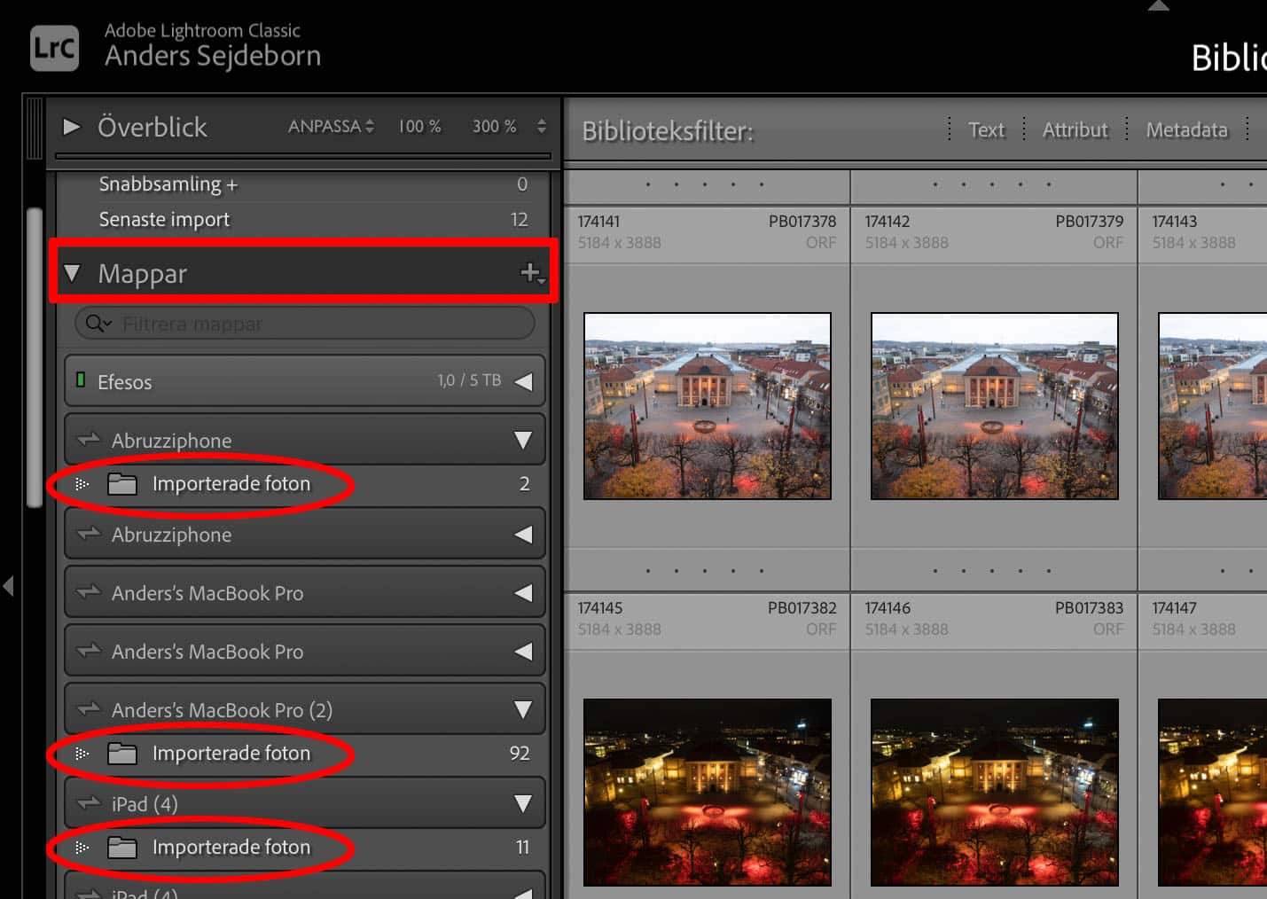This screenshot has width=1267, height=899.
Task: Click the plus icon on Mappar panel
Action: coord(530,273)
